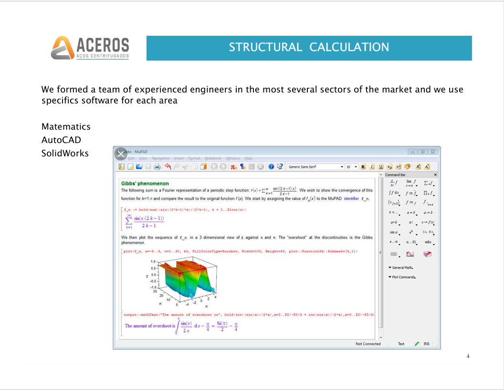Viewport: 504px width, 390px height.
Task: Open the Format menu
Action: pos(194,158)
